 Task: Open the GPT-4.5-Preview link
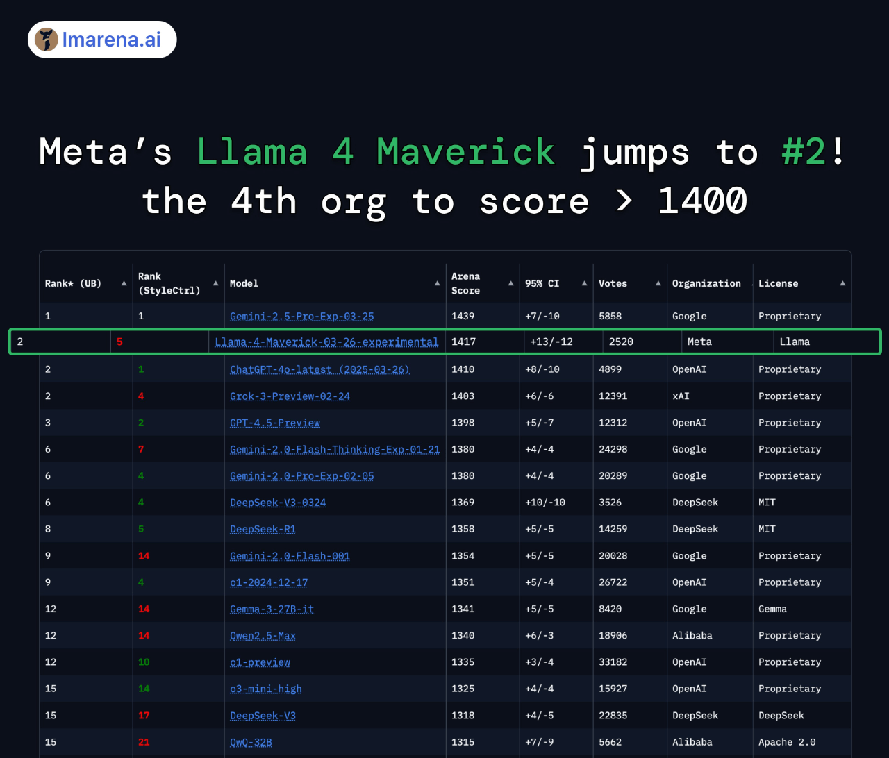pyautogui.click(x=274, y=423)
